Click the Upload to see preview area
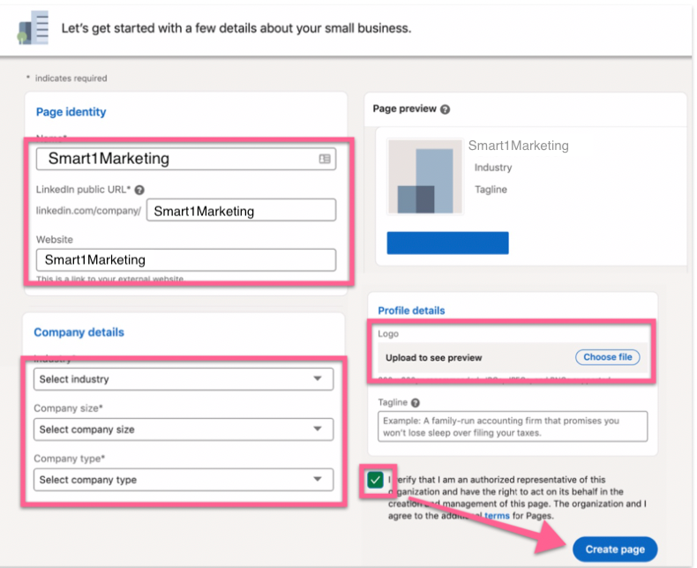Screen dimensions: 697x568 click(x=476, y=357)
